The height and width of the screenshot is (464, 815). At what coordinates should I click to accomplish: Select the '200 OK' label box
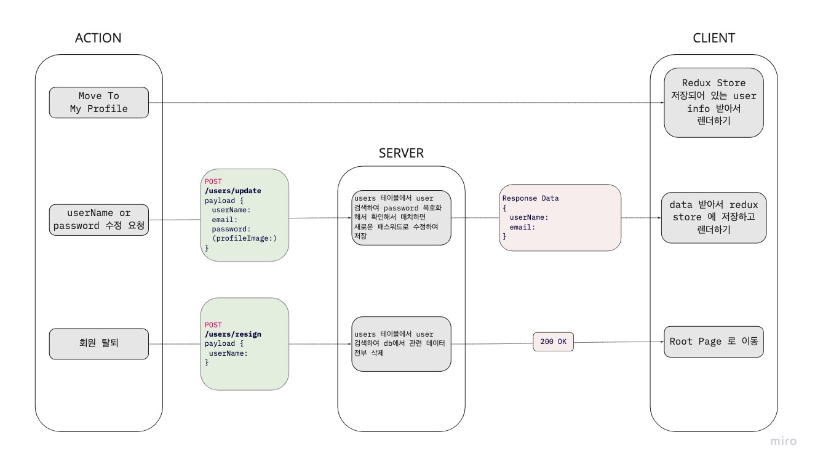click(x=553, y=342)
